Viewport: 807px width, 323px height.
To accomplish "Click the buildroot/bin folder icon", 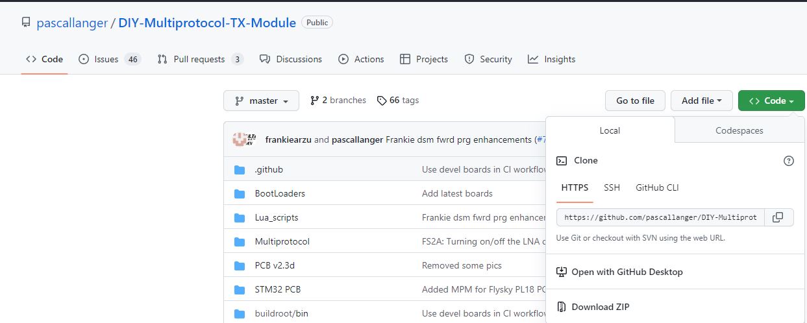I will [x=240, y=313].
